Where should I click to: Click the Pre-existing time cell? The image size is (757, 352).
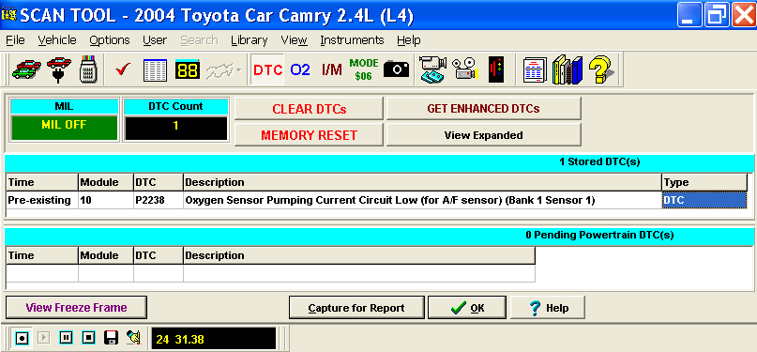42,200
